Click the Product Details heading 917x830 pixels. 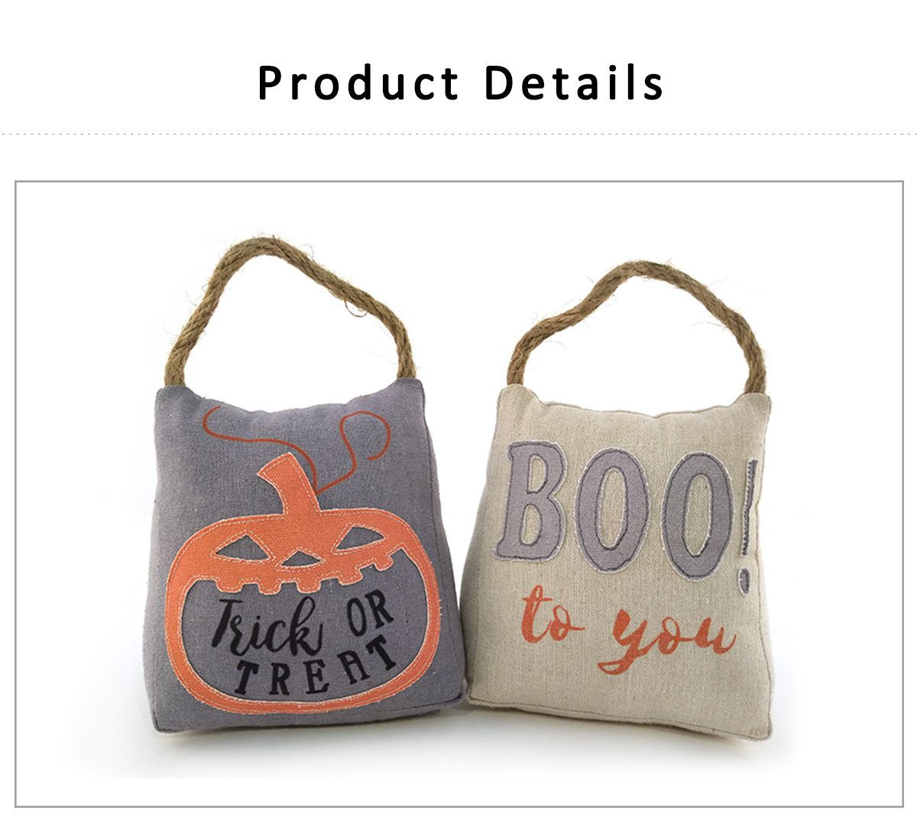[x=460, y=83]
